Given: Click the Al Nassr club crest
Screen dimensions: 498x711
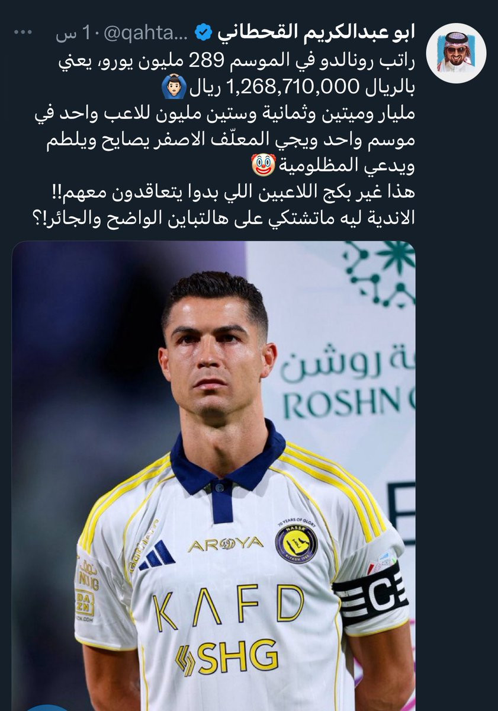Looking at the screenshot, I should tap(296, 542).
